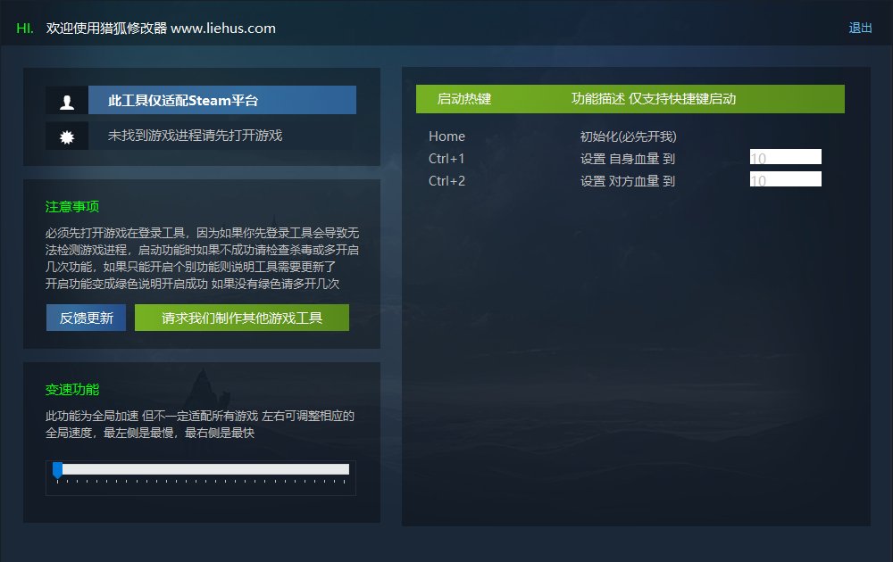Click the speed slider blue thumb
The width and height of the screenshot is (893, 562).
57,470
